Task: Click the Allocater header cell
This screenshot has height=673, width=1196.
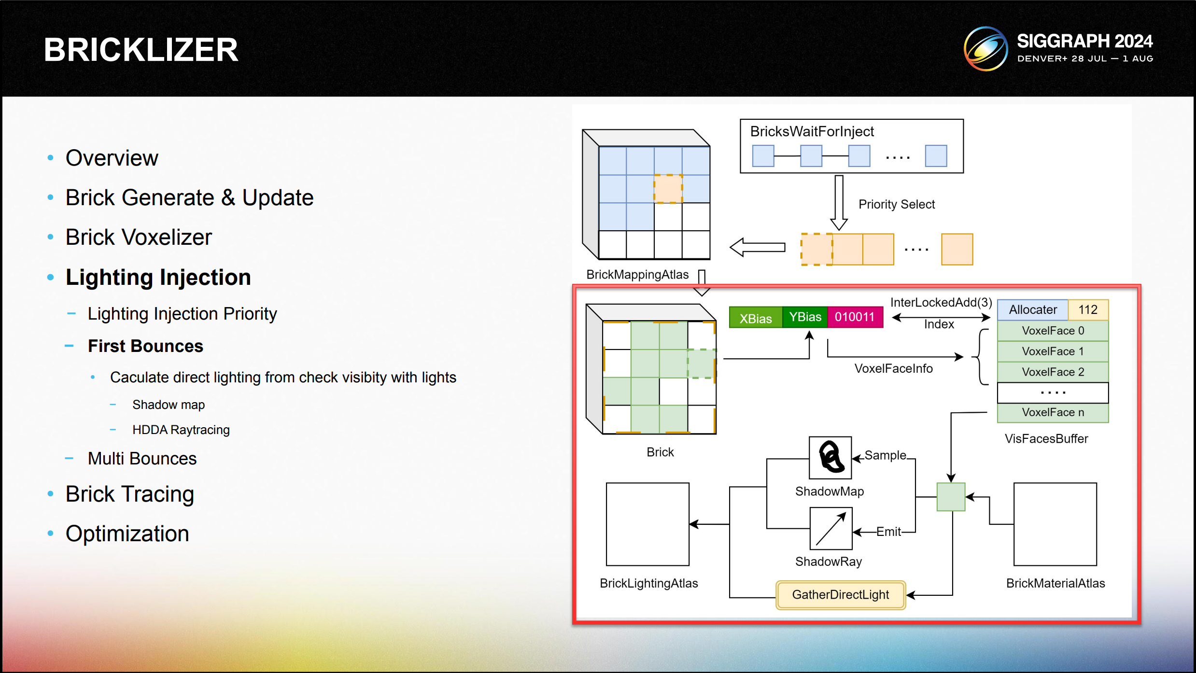Action: pos(1032,310)
